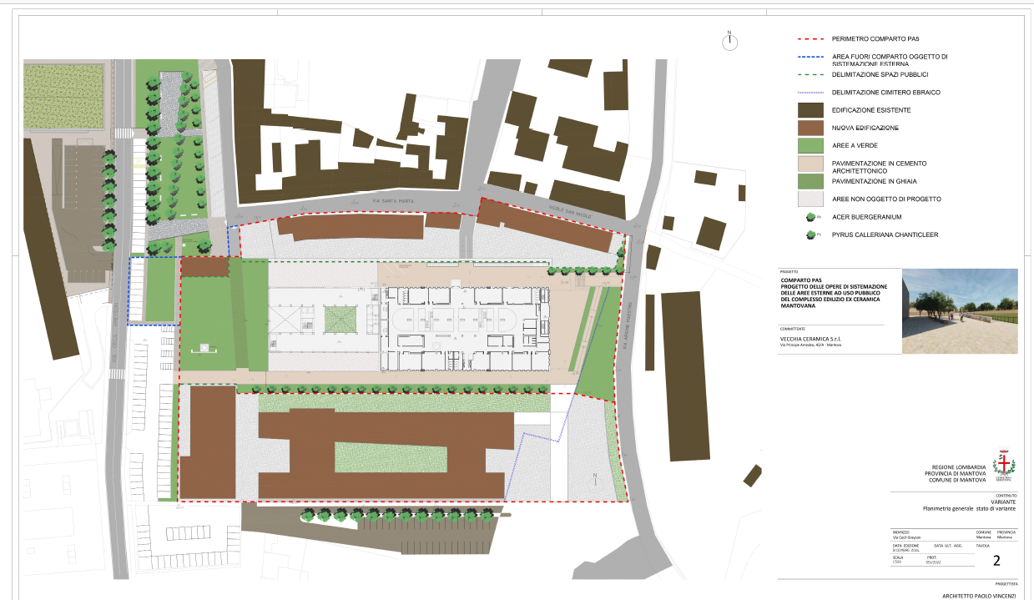Pick the Aree Non Oggetto di Progetto swatch
This screenshot has width=1034, height=615.
coord(811,199)
